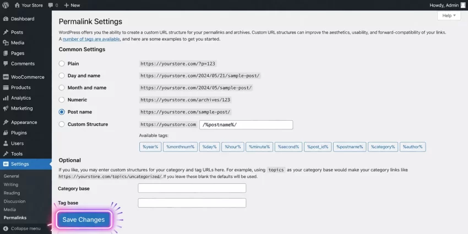The width and height of the screenshot is (468, 234).
Task: Click the Media sidebar icon next to Pages
Action: click(6, 43)
